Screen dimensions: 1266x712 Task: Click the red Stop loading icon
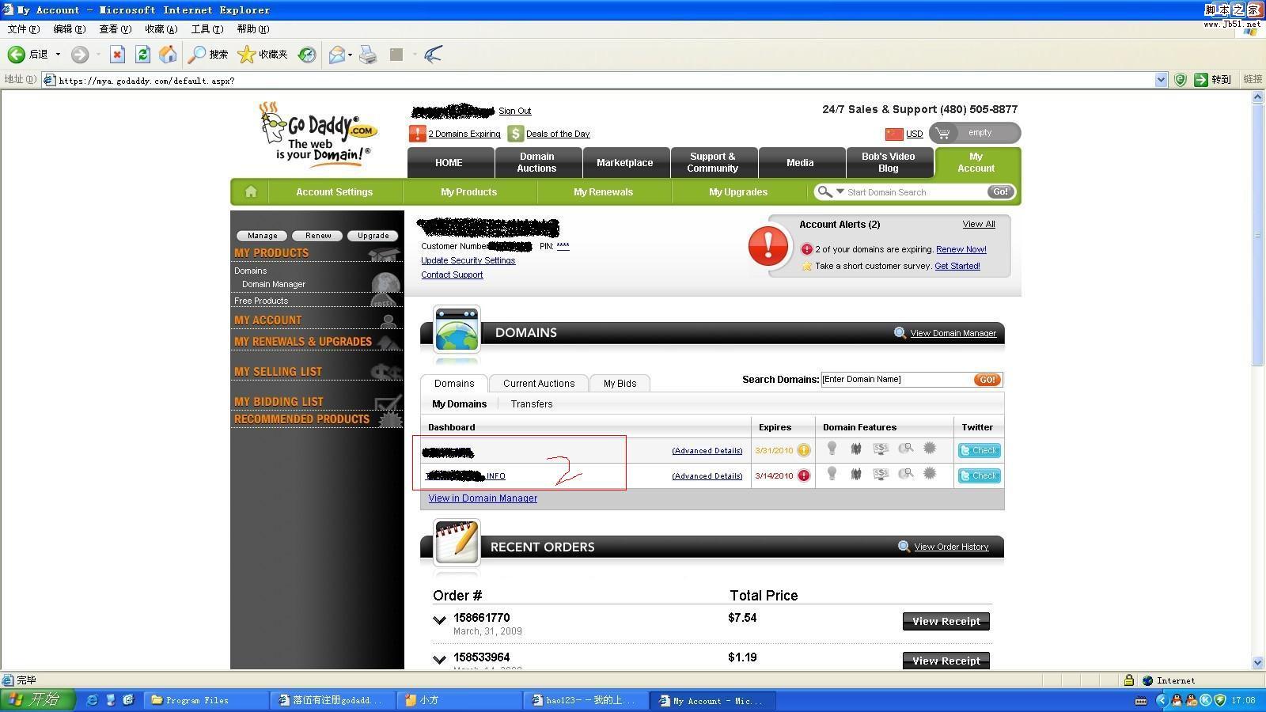(x=117, y=55)
